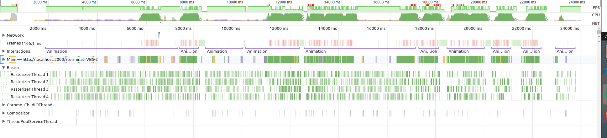The height and width of the screenshot is (138, 607).
Task: Select the Ani…ion interaction near 17500 ms
Action: [429, 51]
